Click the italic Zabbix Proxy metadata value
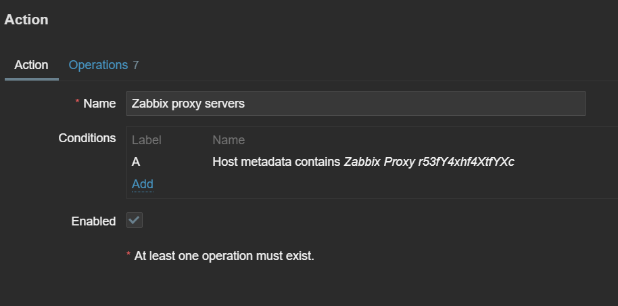This screenshot has height=306, width=618. tap(429, 162)
